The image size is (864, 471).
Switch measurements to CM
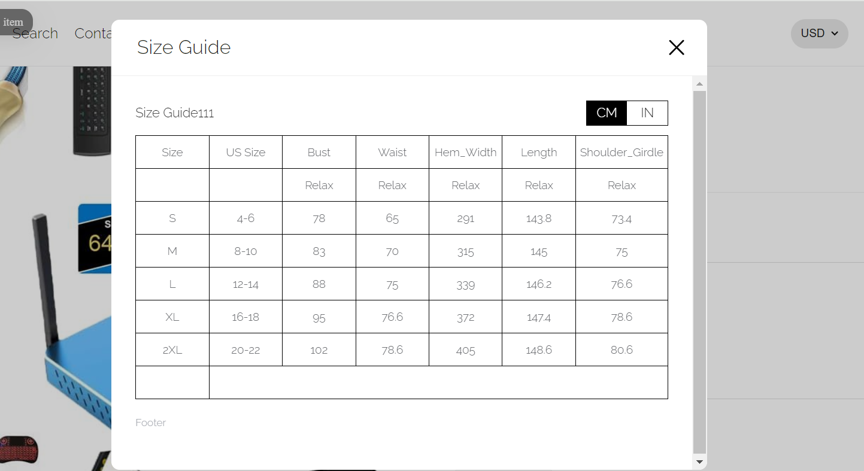pyautogui.click(x=607, y=113)
